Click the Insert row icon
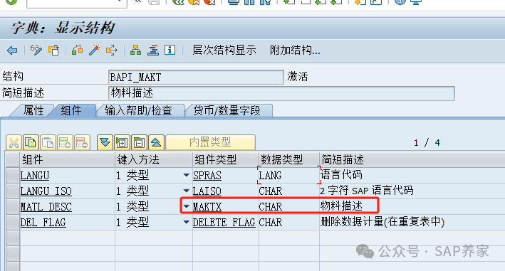Viewport: 505px width, 271px height. click(65, 142)
